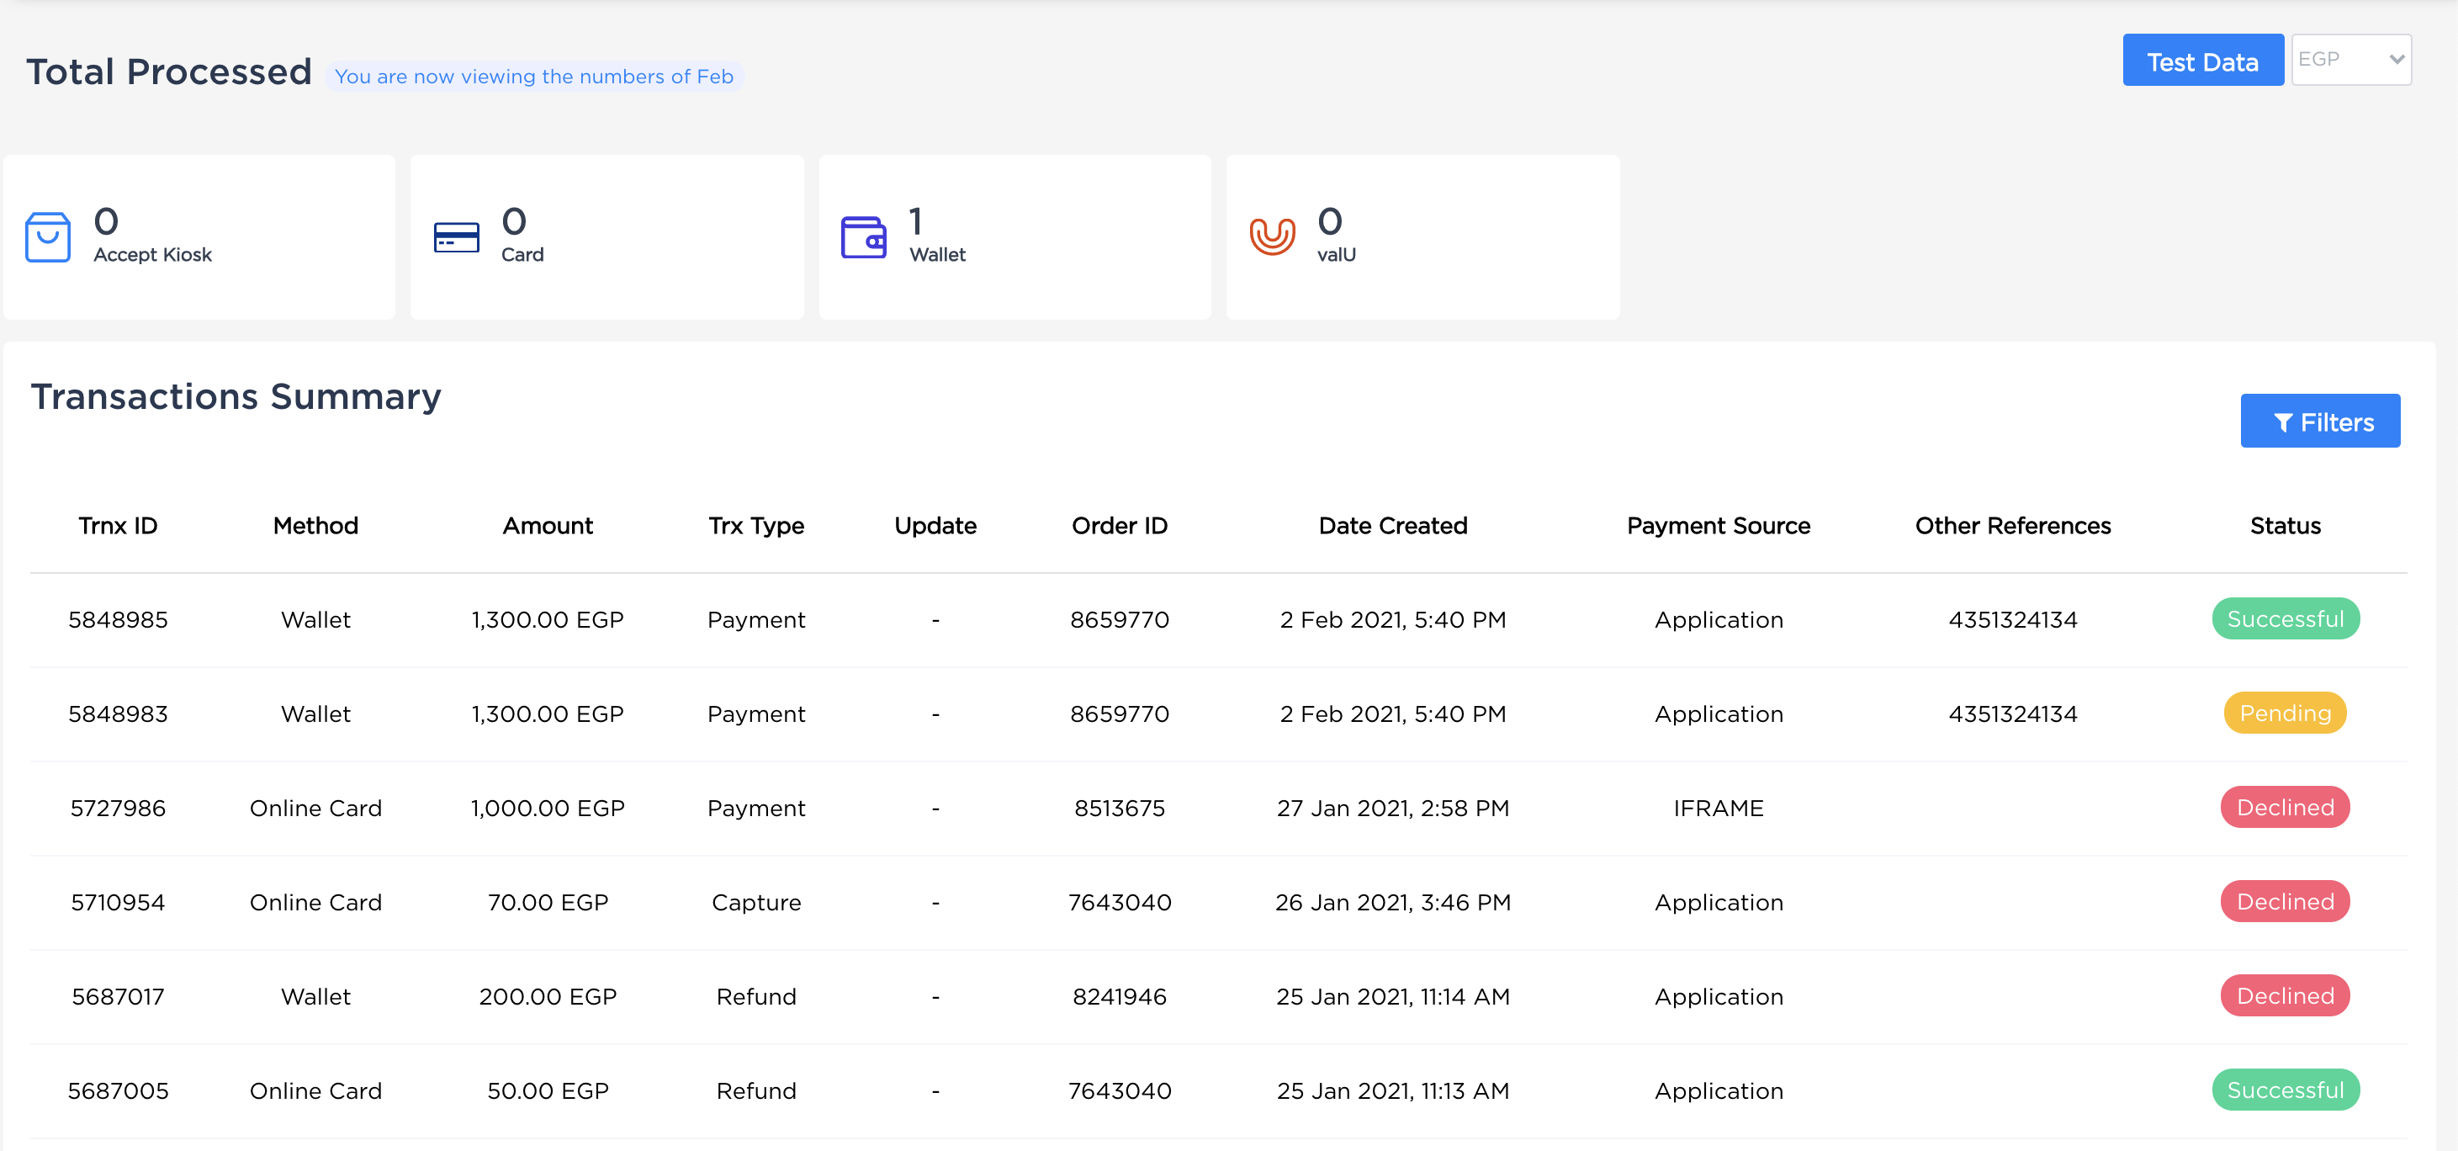The image size is (2458, 1151).
Task: Click the Successful badge on transaction 5687005
Action: 2286,1089
